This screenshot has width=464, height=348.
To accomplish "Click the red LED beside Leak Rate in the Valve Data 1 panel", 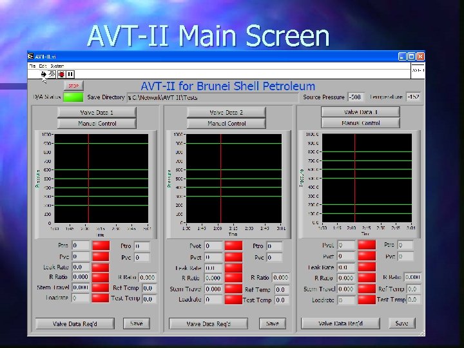I will tap(101, 267).
